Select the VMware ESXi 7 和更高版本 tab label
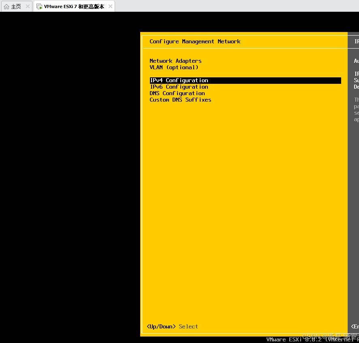Screen dimensions: 359x343 click(74, 6)
